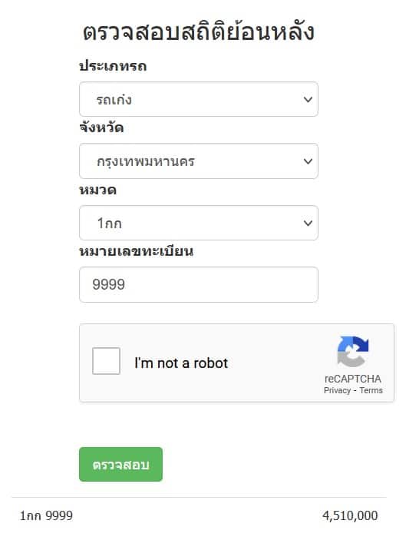Viewport: 419px width, 540px height.
Task: Click the green ตรวจสอบ button
Action: (120, 464)
